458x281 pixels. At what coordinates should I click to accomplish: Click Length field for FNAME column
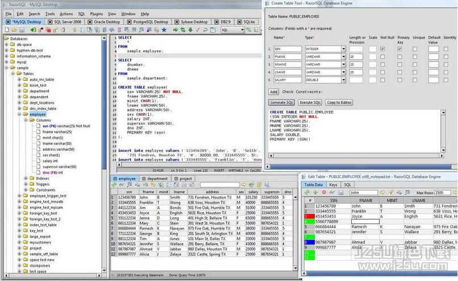pyautogui.click(x=356, y=57)
